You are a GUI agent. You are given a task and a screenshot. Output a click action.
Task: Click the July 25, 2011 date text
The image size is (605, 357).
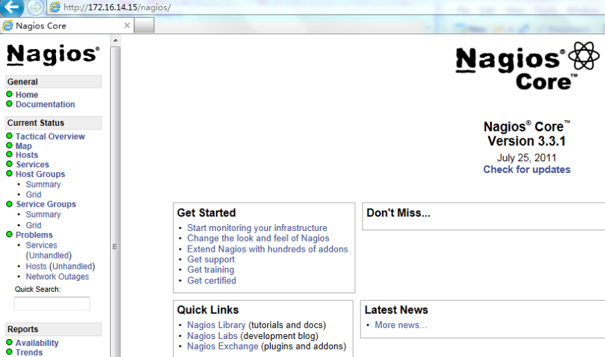[527, 158]
